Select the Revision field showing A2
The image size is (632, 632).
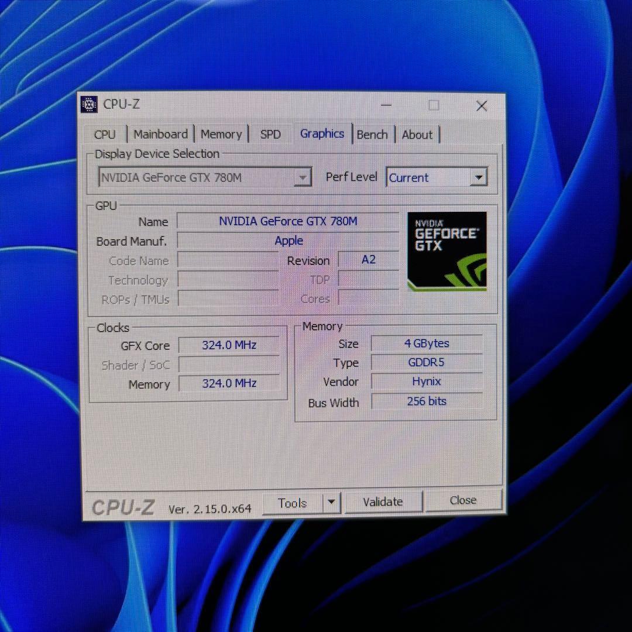pyautogui.click(x=368, y=260)
